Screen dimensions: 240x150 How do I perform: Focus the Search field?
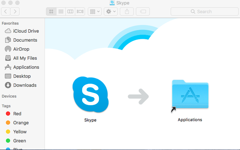[x=204, y=11]
